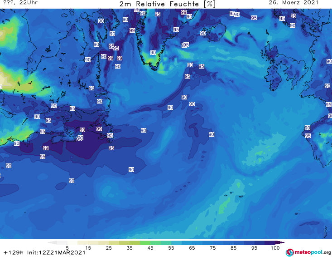Click the legend tick label '5'

67,248
